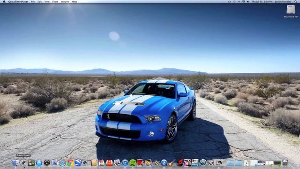Open Time Machine icon in dock
The width and height of the screenshot is (300, 169).
[203, 163]
